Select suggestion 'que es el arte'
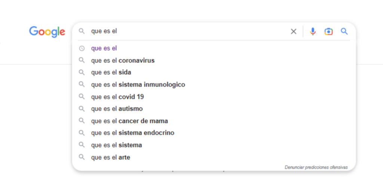 pyautogui.click(x=214, y=157)
